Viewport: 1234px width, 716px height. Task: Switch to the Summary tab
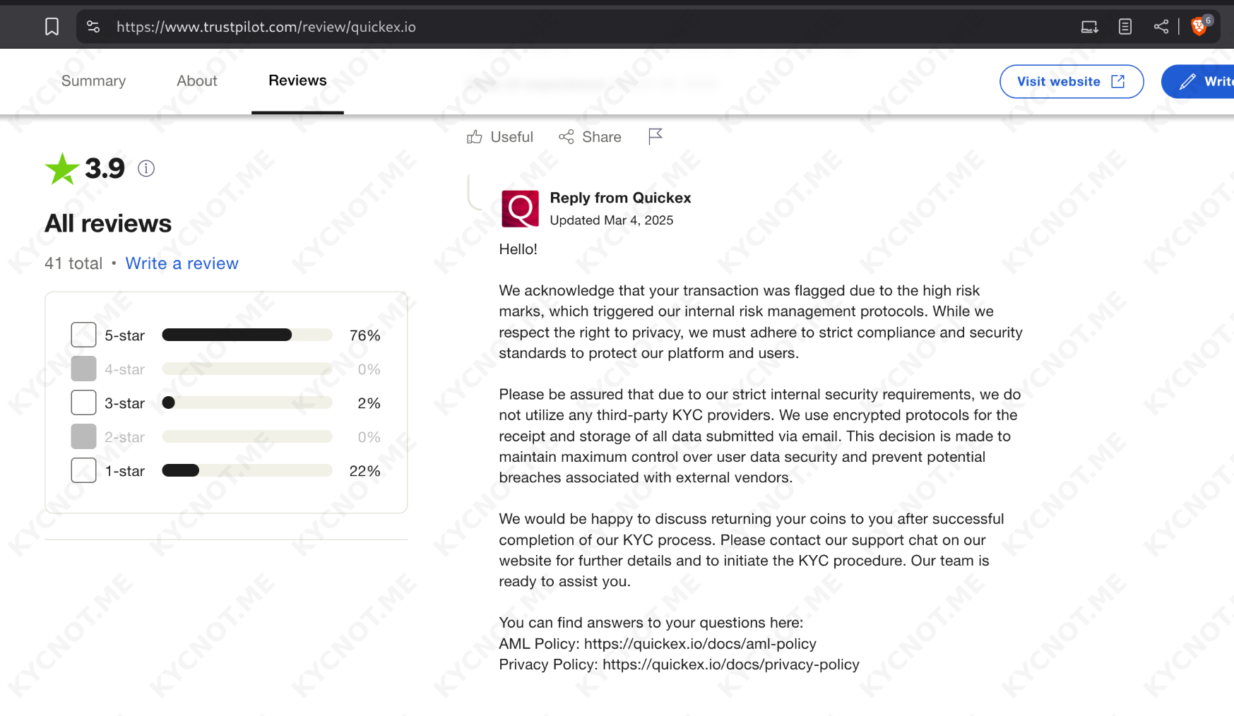[x=93, y=80]
